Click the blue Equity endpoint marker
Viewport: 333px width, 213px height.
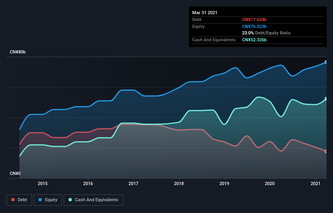click(x=326, y=62)
